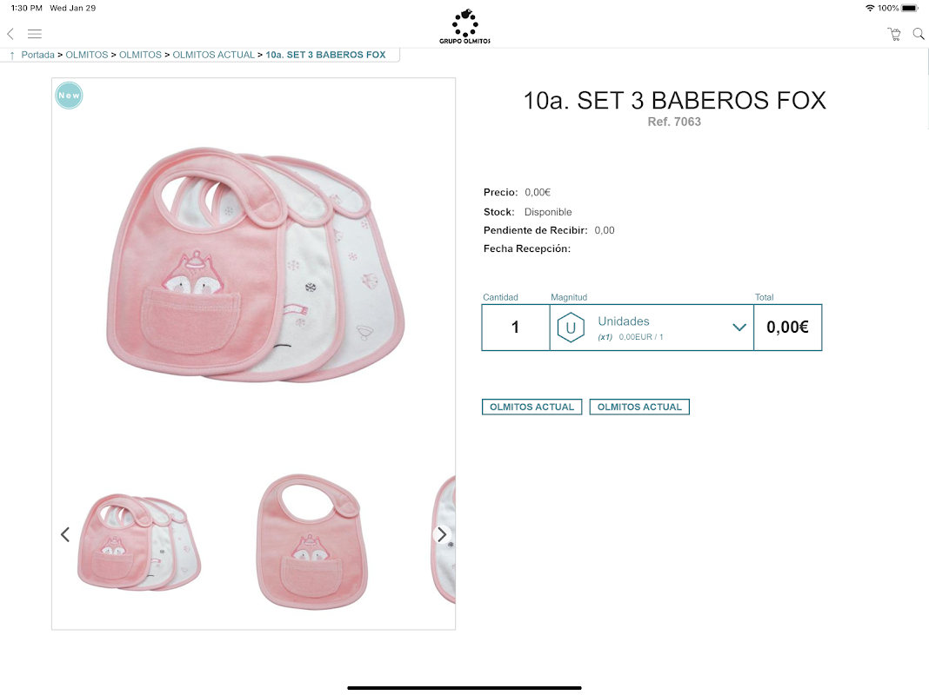This screenshot has width=929, height=695.
Task: Tap the search magnifier icon
Action: [919, 34]
